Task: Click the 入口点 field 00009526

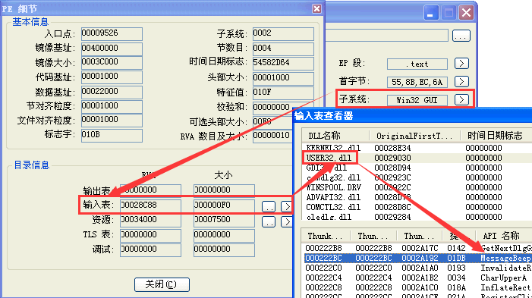Action: coord(112,34)
